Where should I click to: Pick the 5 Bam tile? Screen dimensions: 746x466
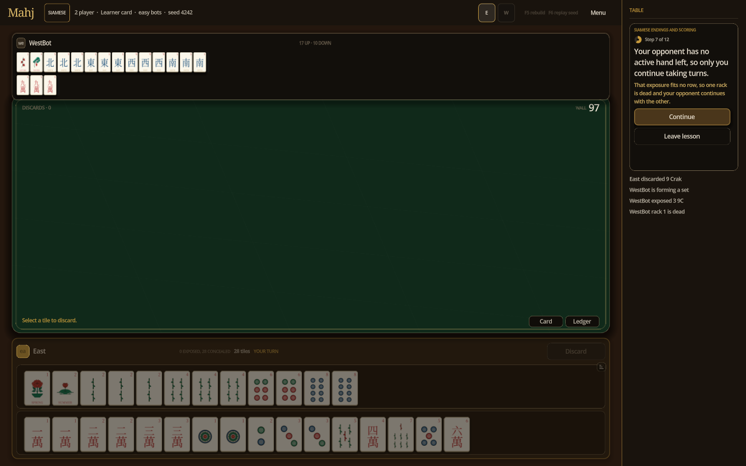click(345, 435)
